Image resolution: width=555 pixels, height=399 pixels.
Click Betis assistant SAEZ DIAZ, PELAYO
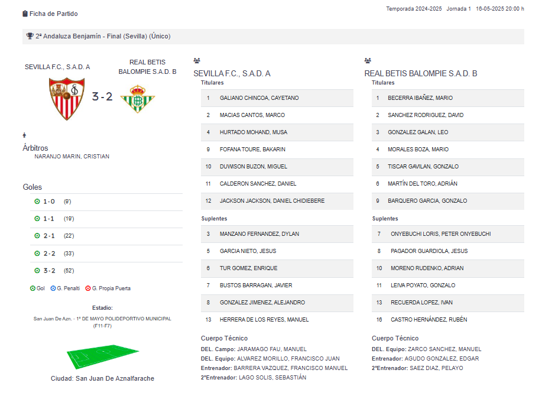436,368
